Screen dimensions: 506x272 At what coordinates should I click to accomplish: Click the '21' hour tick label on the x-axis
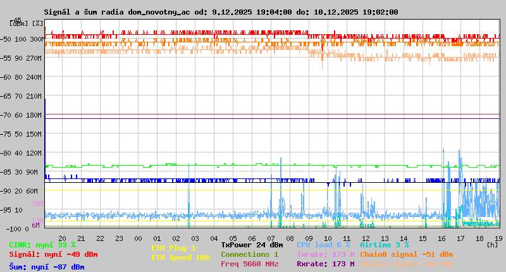[82, 238]
